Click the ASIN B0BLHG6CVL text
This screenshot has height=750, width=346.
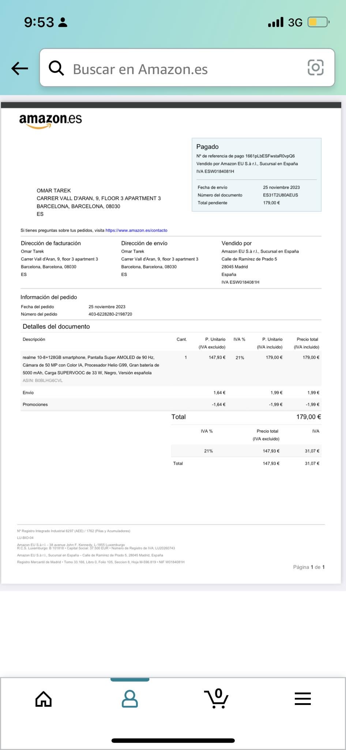[x=42, y=380]
